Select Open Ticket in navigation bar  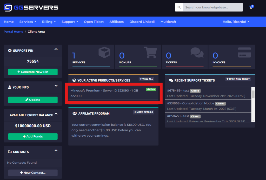click(94, 22)
